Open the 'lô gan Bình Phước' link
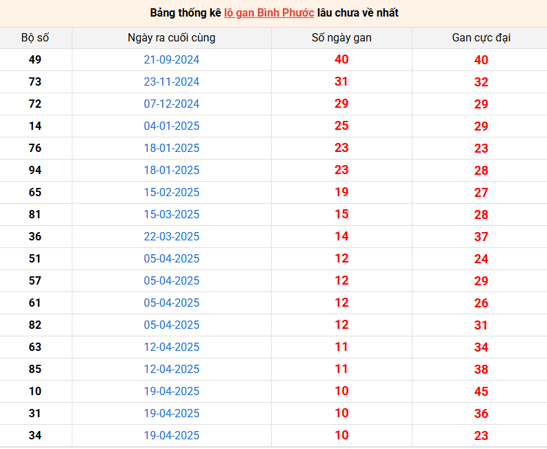 click(x=269, y=12)
